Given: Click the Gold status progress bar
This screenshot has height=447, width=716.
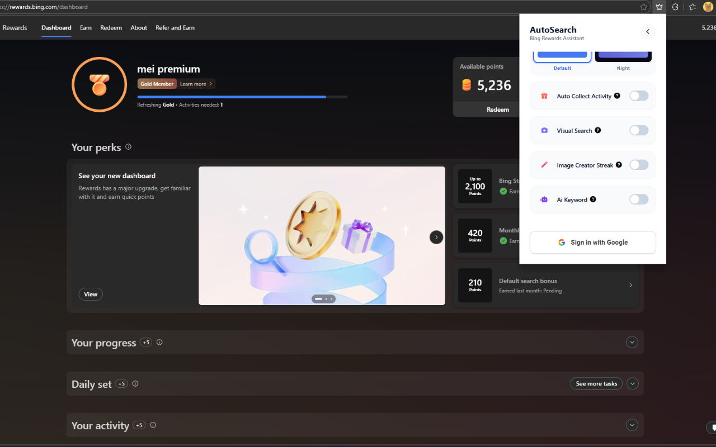Looking at the screenshot, I should [x=242, y=97].
